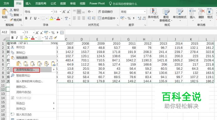Toggle Middle Align in ribbon alignment group
The image size is (217, 120).
tap(79, 12)
